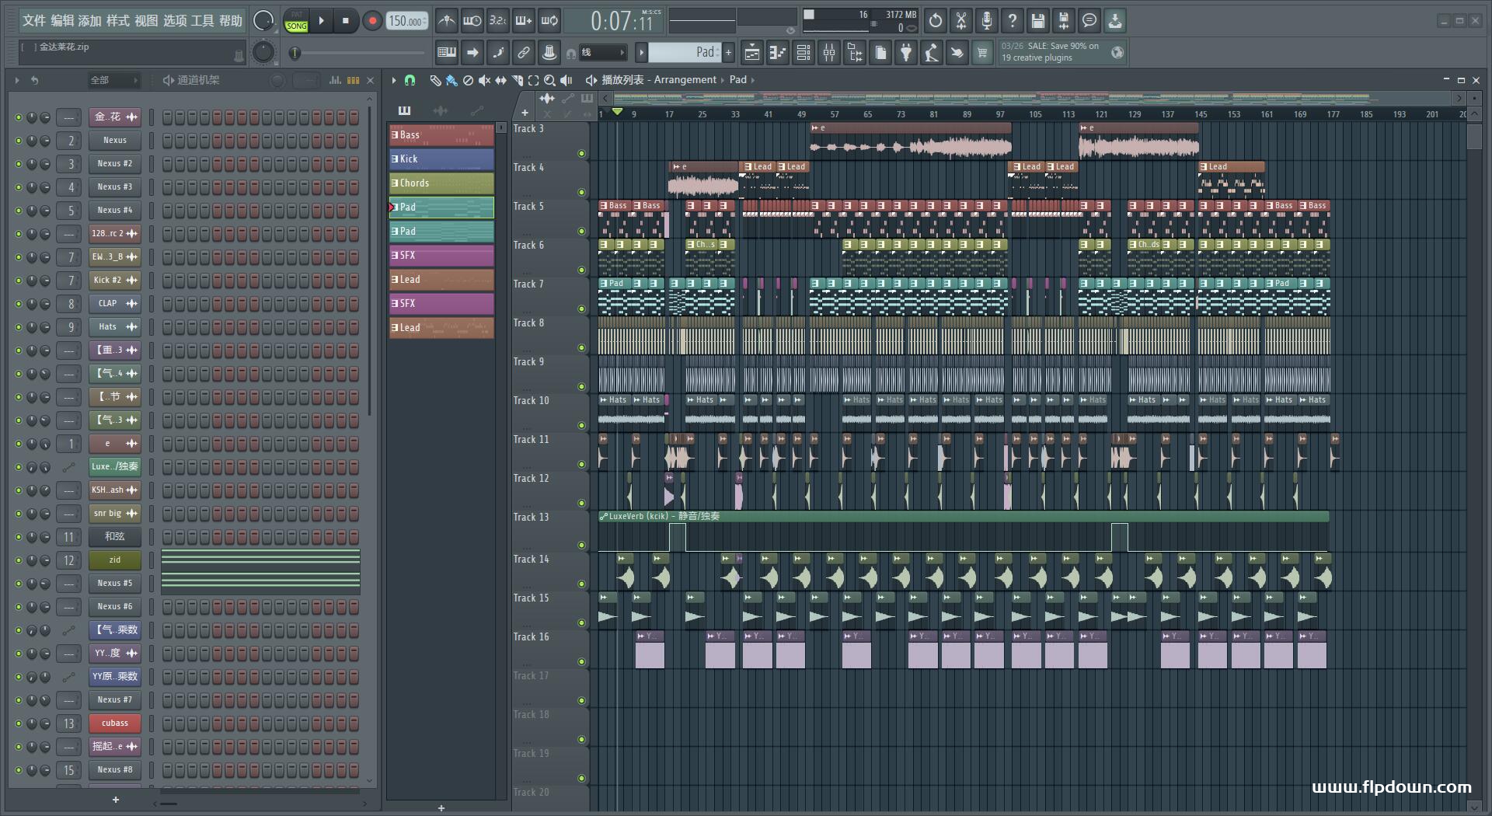Toggle multilink to controllers icon
Screen dimensions: 1492x816
click(549, 53)
